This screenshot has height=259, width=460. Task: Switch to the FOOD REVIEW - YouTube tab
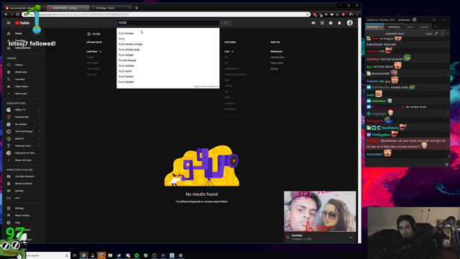[68, 8]
